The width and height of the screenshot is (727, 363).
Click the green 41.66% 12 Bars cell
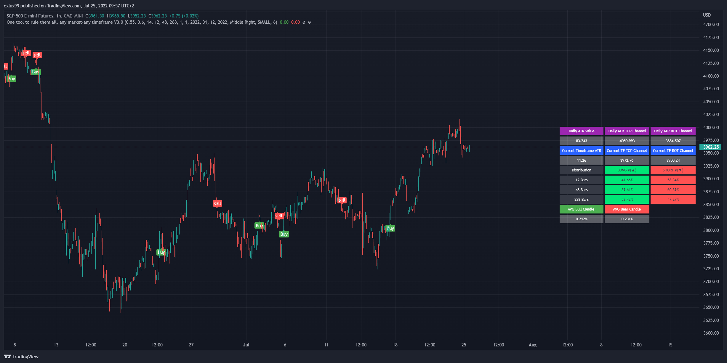click(x=627, y=180)
